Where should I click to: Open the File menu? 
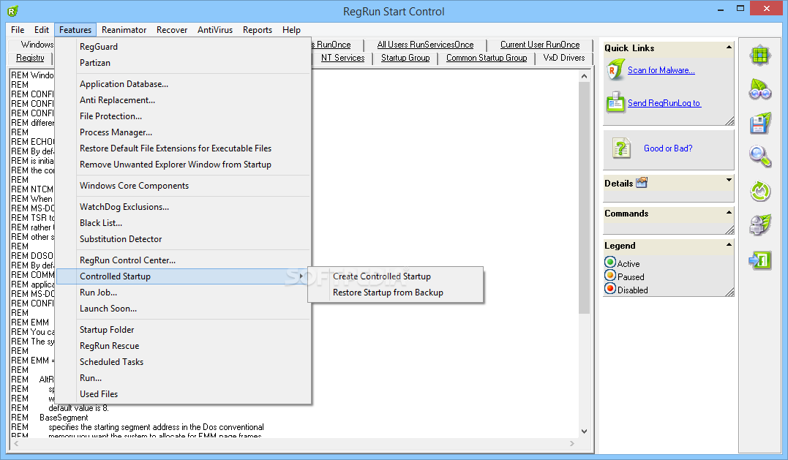point(18,30)
